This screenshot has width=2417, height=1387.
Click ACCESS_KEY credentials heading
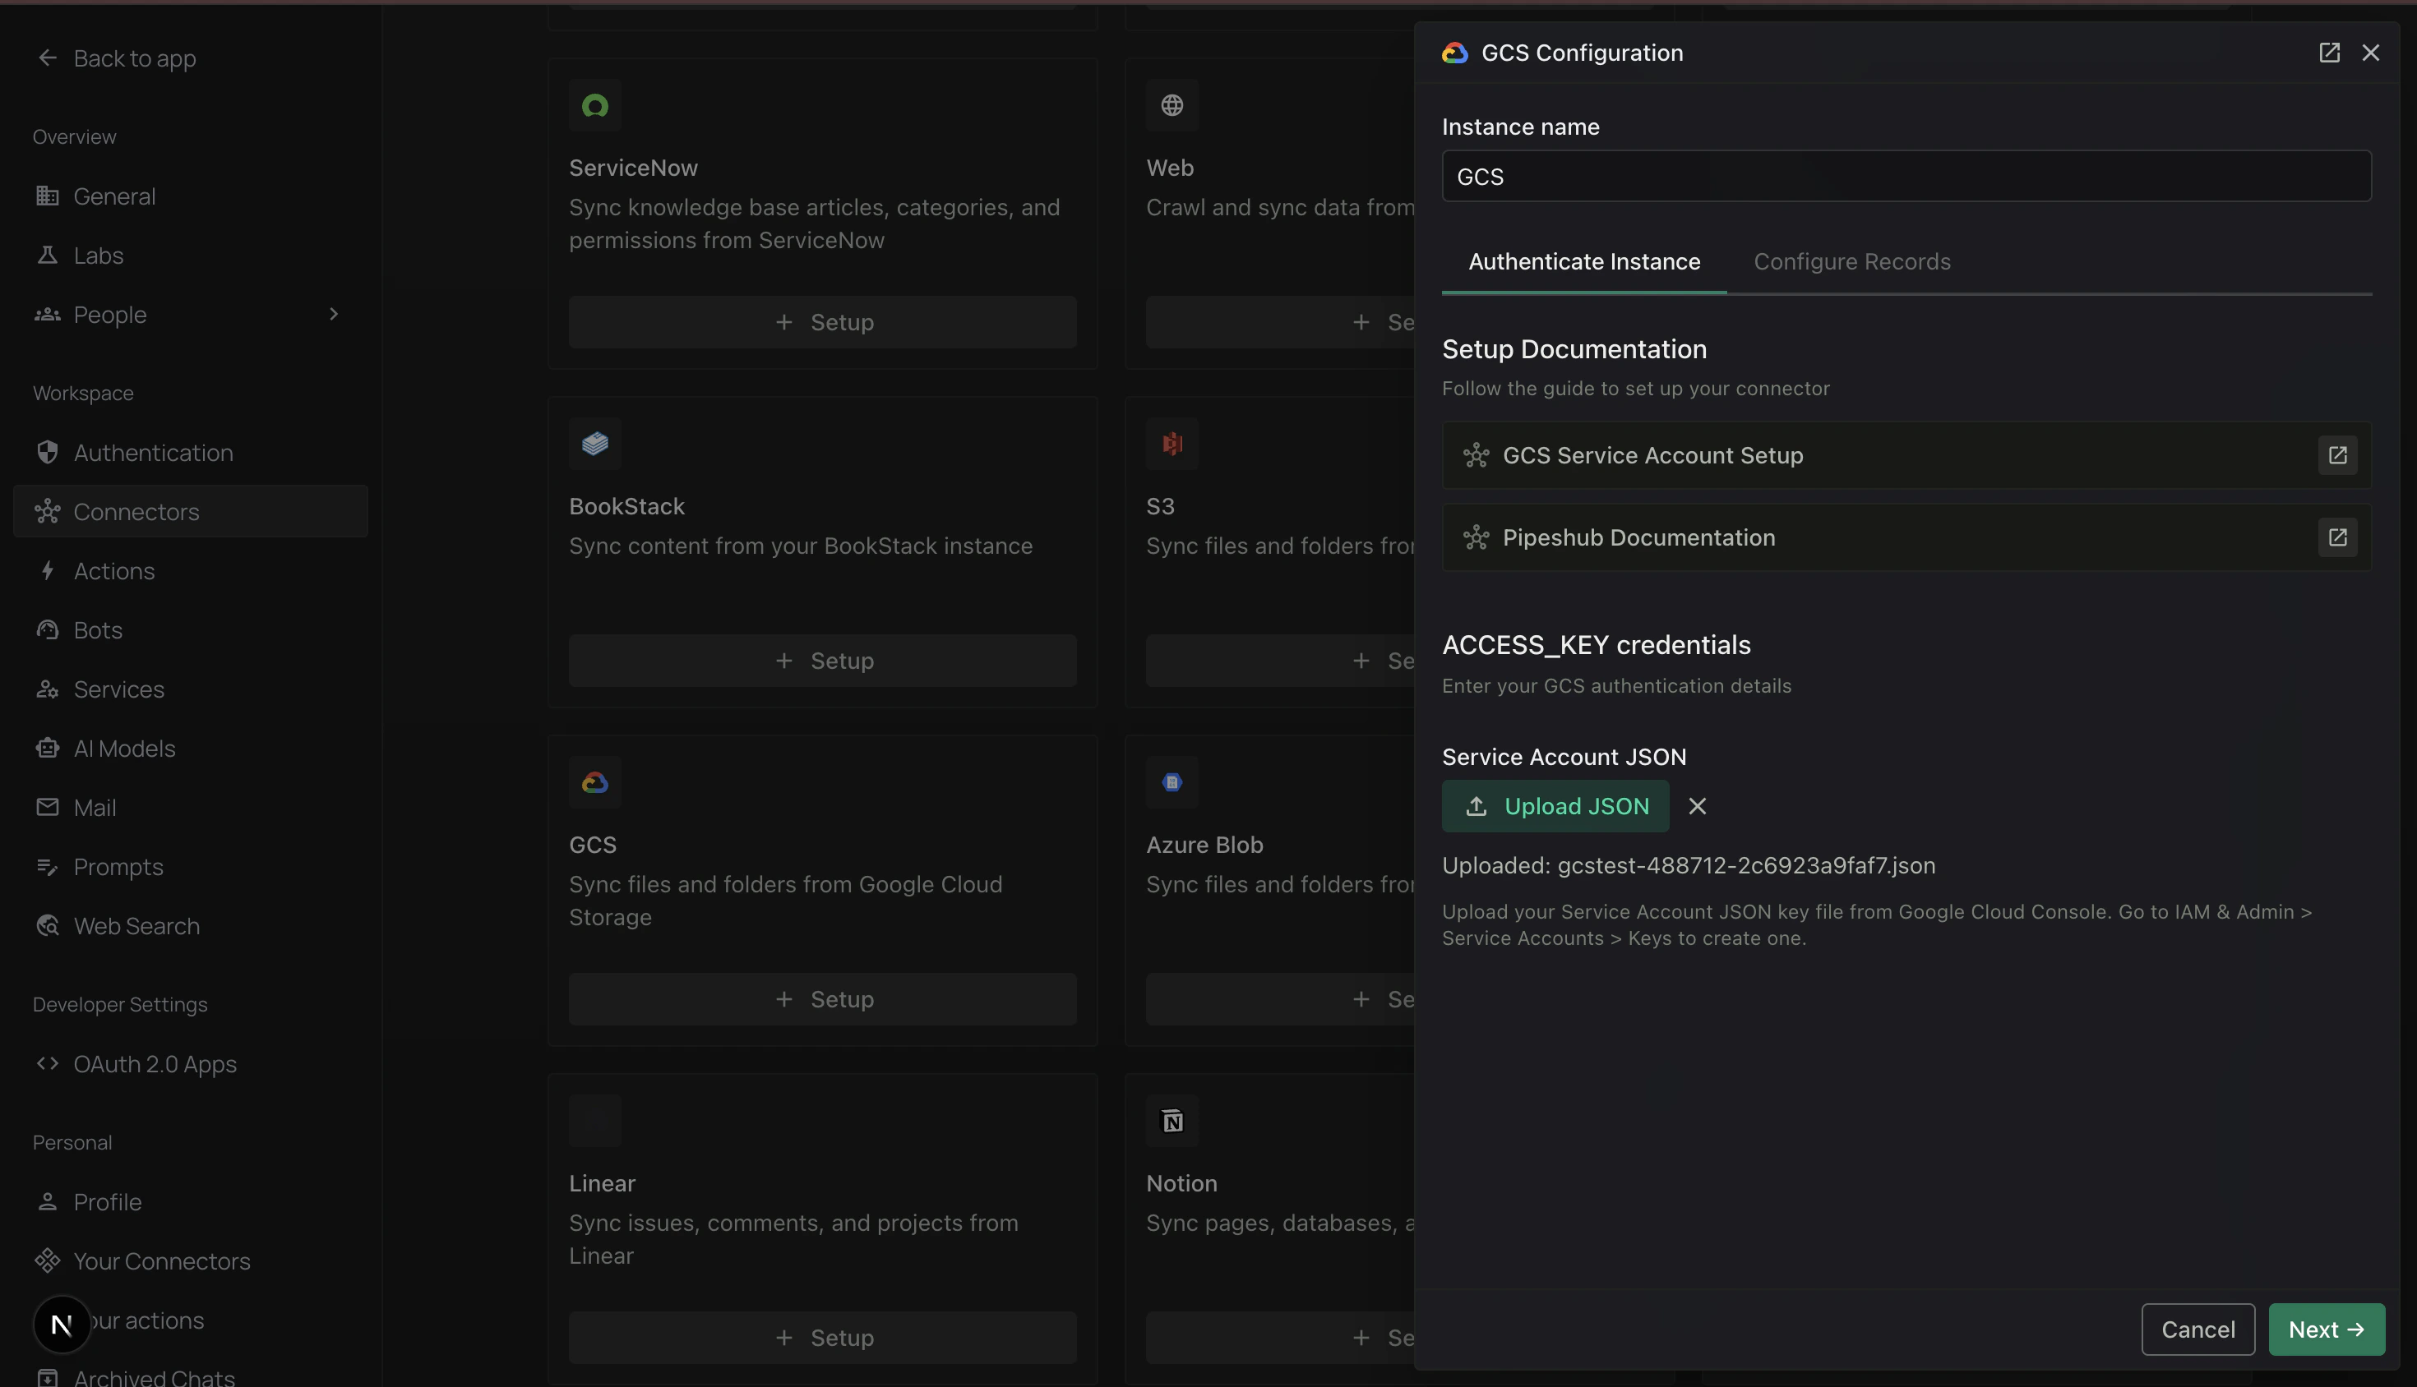point(1597,645)
